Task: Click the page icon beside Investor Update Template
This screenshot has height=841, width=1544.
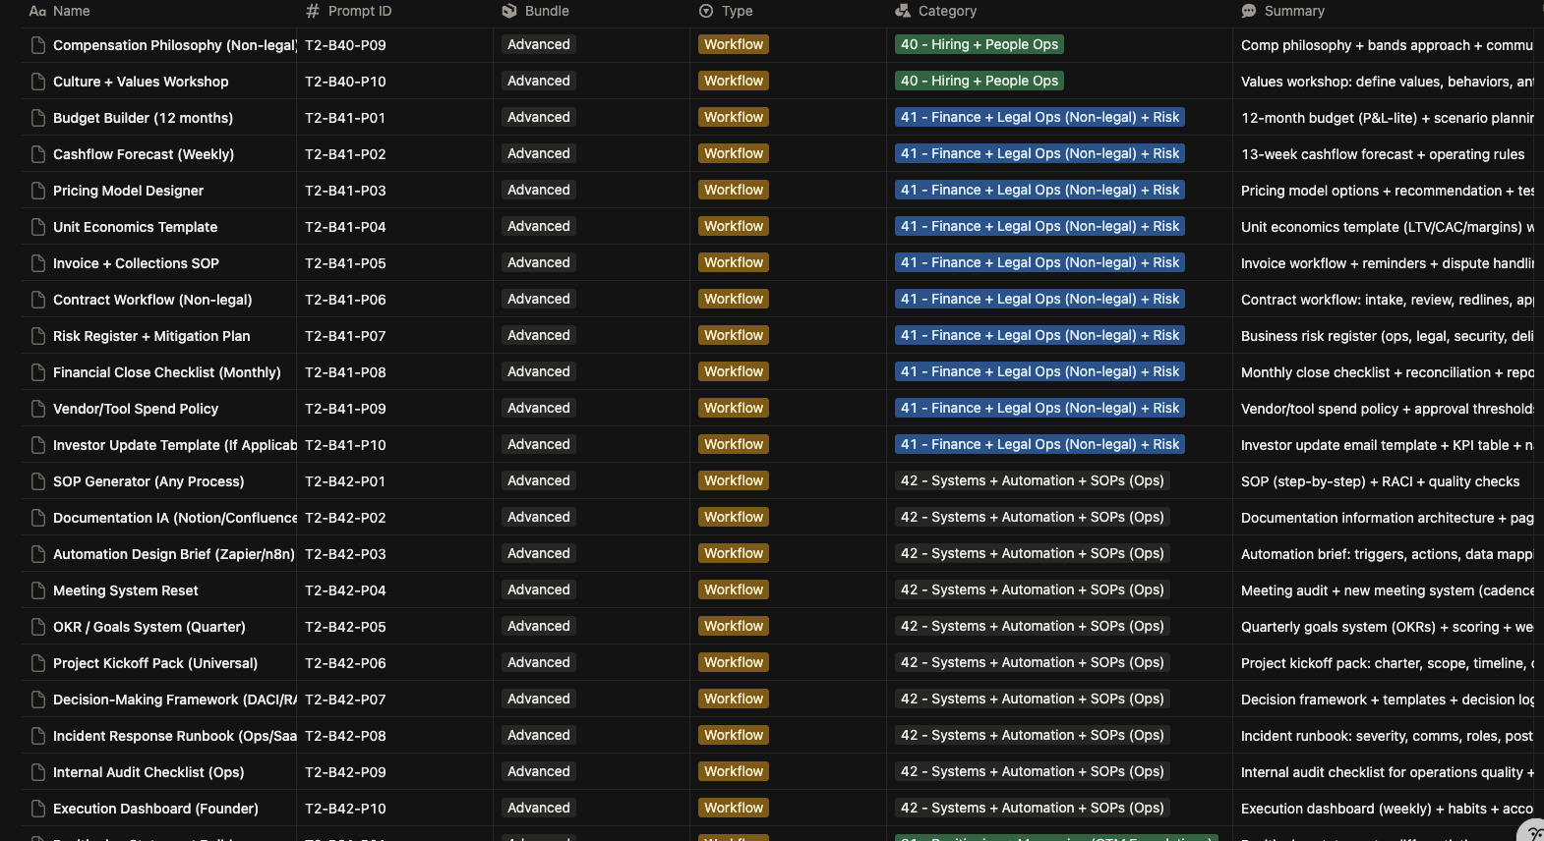Action: click(x=38, y=445)
